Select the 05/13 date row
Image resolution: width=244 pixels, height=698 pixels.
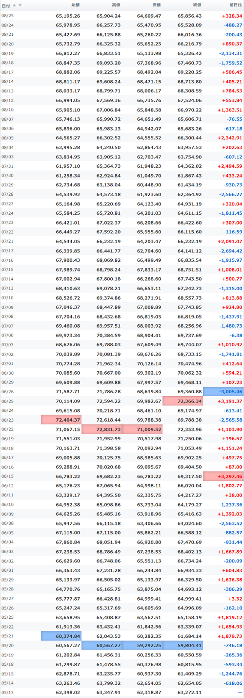122,692
